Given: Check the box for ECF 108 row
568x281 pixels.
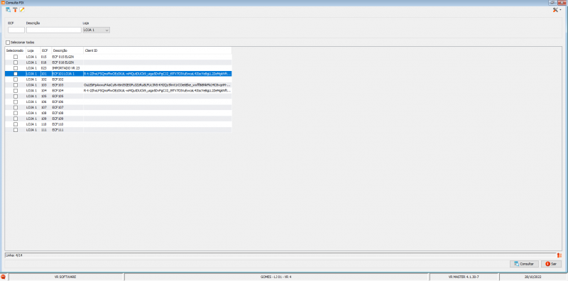Looking at the screenshot, I should click(16, 113).
